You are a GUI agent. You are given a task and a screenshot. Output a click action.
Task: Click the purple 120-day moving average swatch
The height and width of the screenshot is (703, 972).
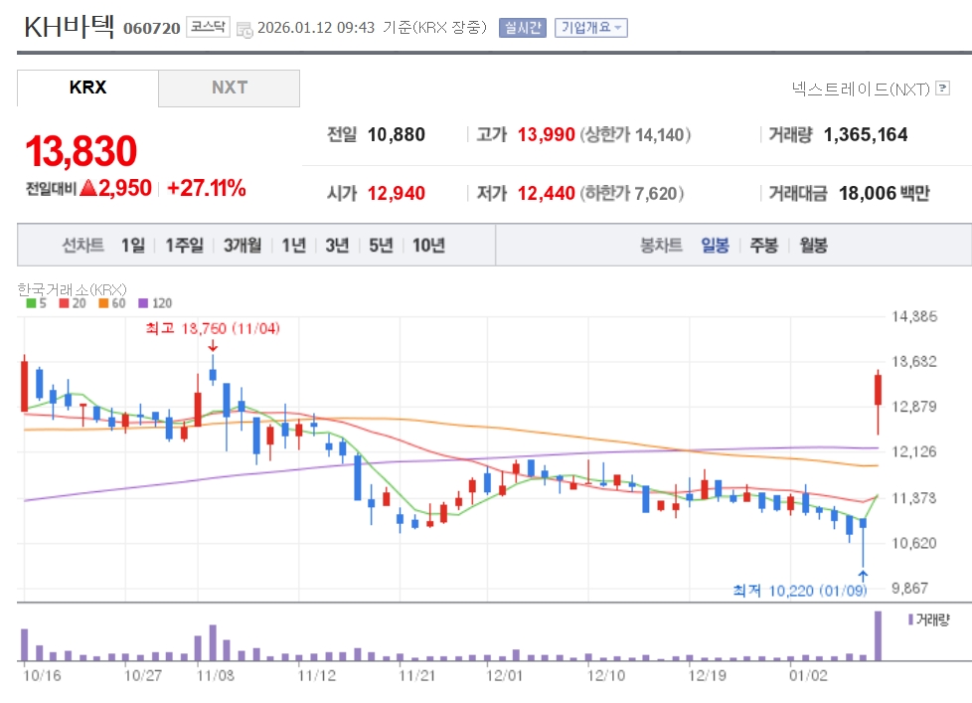point(143,303)
